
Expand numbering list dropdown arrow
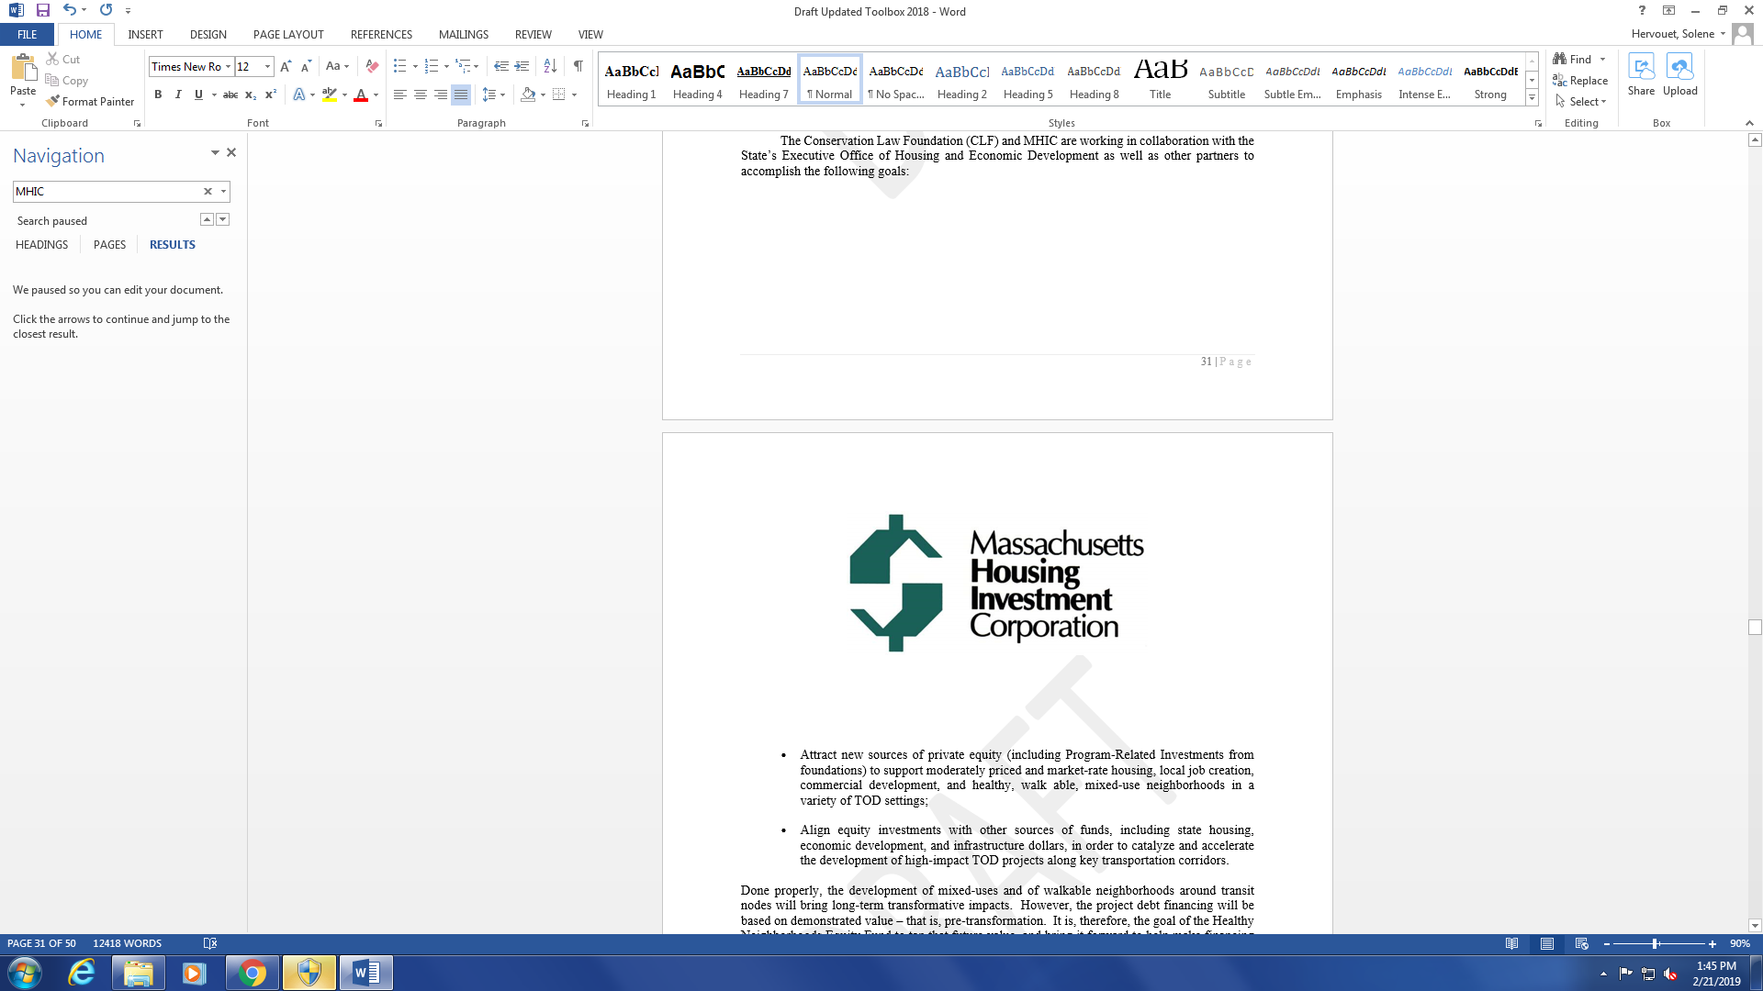tap(446, 67)
